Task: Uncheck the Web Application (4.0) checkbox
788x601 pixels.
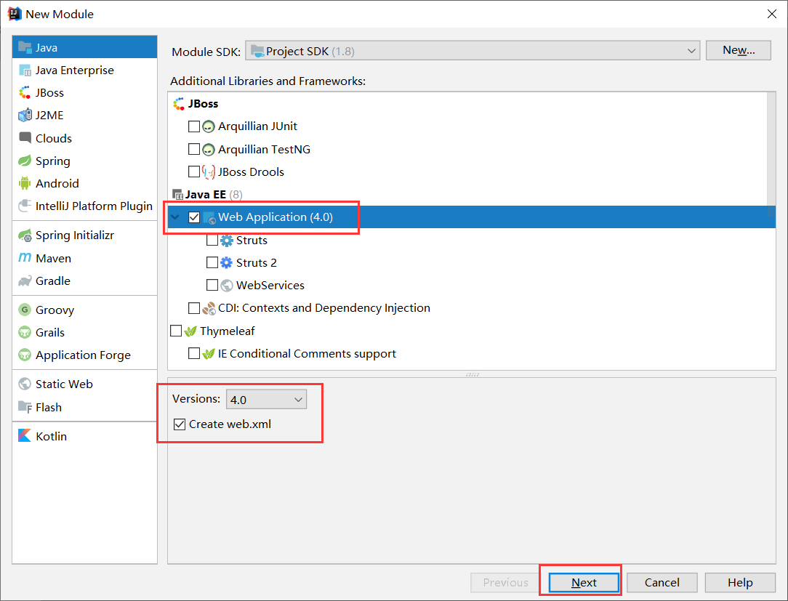Action: pyautogui.click(x=194, y=217)
